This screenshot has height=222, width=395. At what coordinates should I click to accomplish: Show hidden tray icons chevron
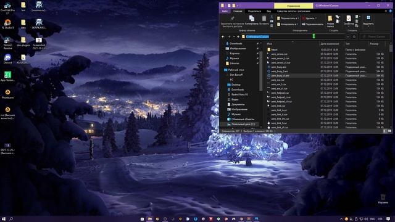tap(341, 219)
